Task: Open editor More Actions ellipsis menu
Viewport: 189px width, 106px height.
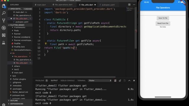Action: 134,5
